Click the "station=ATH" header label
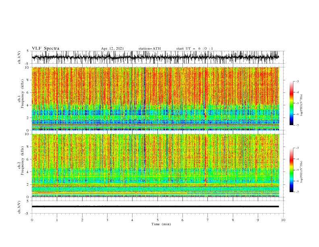This screenshot has height=247, width=319. [x=149, y=48]
